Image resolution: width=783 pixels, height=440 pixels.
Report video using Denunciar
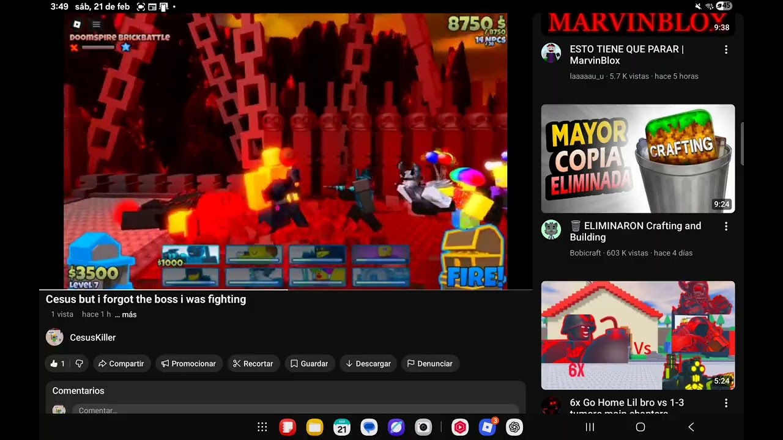click(430, 364)
